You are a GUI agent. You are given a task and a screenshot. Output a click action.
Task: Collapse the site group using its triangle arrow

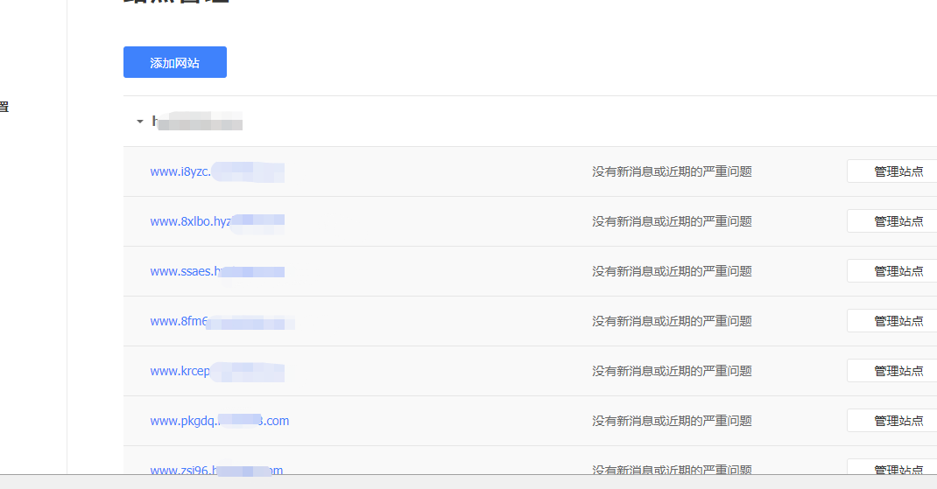(x=139, y=122)
